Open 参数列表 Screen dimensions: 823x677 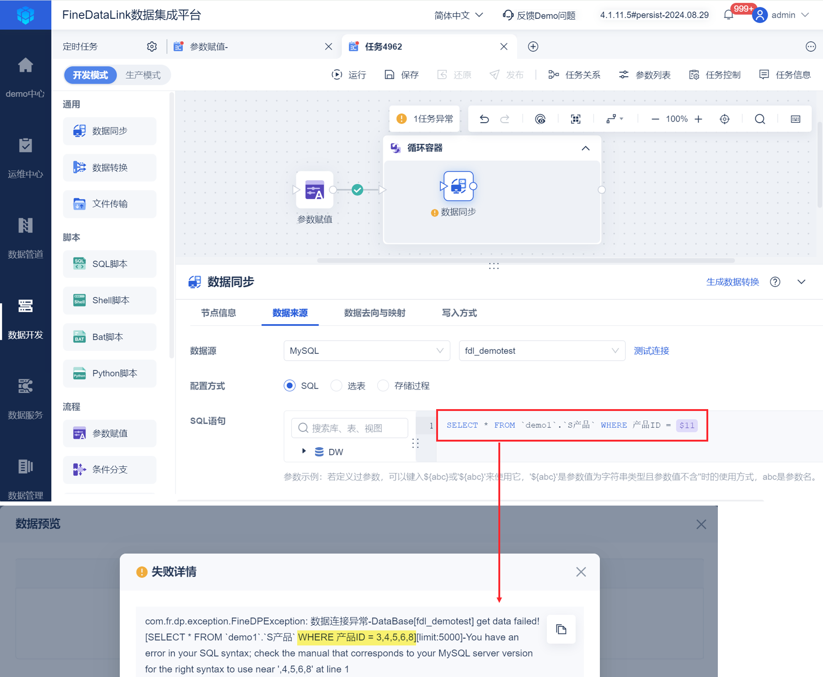coord(645,75)
